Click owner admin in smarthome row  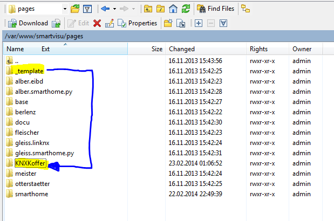point(302,194)
